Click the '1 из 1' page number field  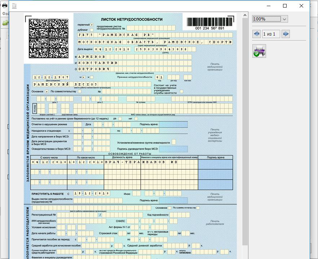[271, 34]
